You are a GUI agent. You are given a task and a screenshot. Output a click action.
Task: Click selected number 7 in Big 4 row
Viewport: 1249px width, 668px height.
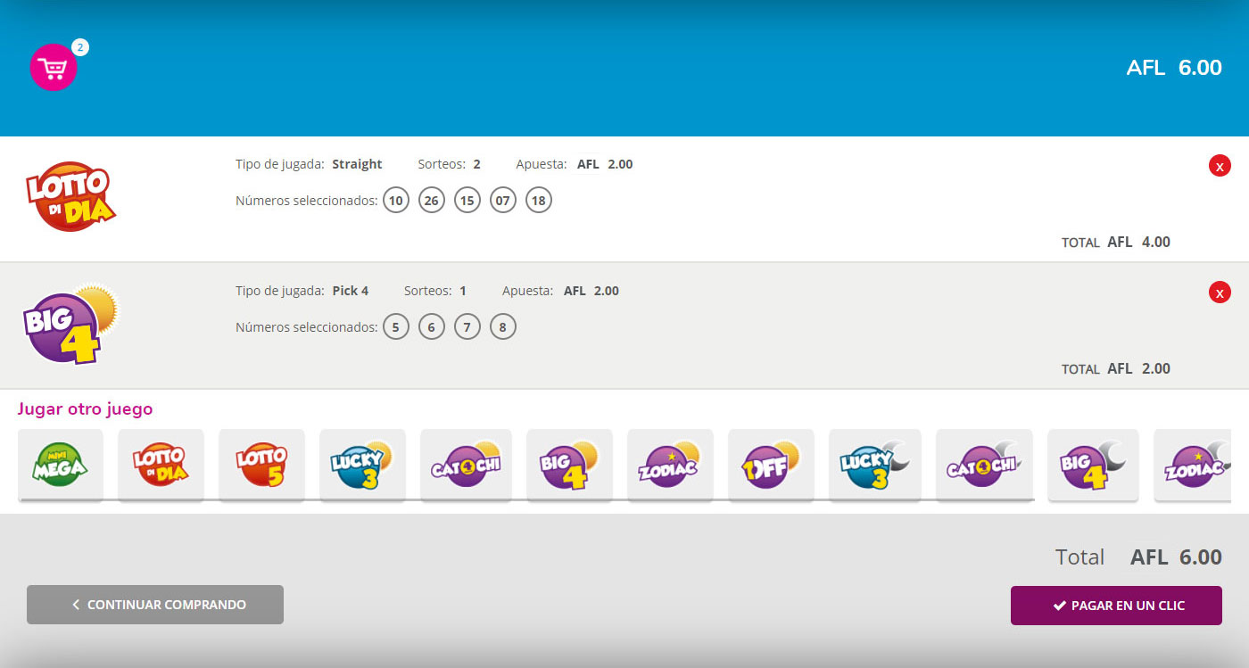tap(467, 327)
